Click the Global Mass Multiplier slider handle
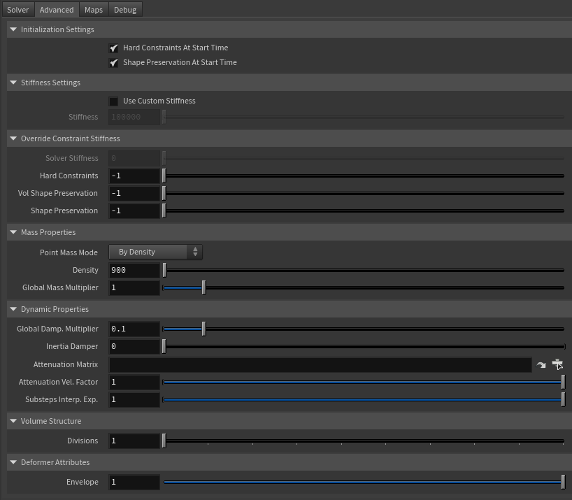 (203, 287)
